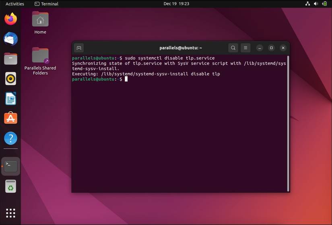Click the 'sudo systemctl disable tlp.service' command text
Viewport: 332px width, 225px height.
click(x=169, y=58)
